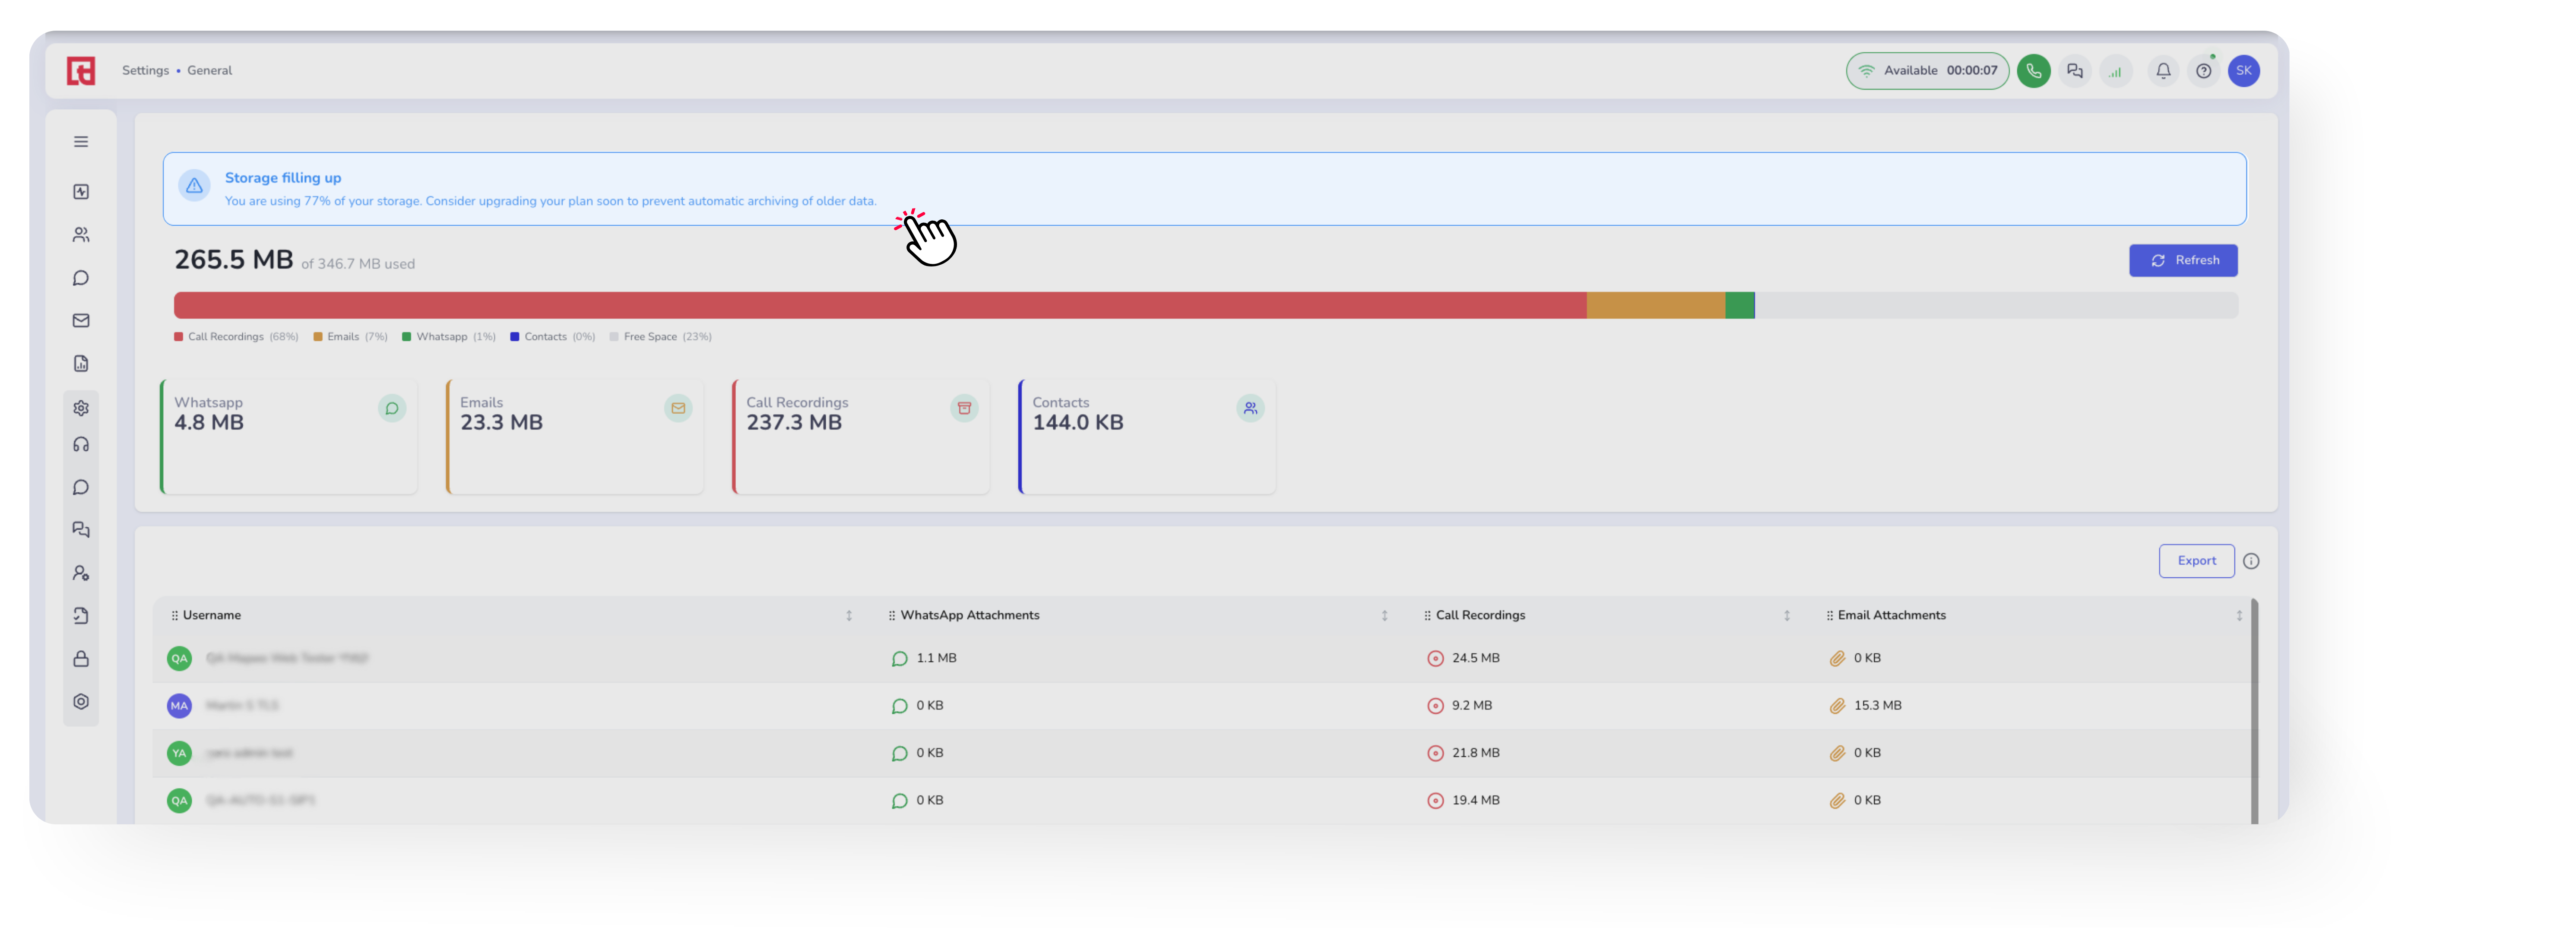2576x928 pixels.
Task: Click the info icon beside Export
Action: tap(2250, 561)
